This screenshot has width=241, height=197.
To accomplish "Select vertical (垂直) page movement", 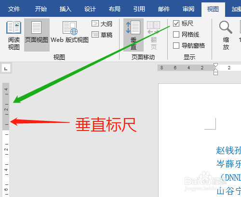I will point(134,35).
